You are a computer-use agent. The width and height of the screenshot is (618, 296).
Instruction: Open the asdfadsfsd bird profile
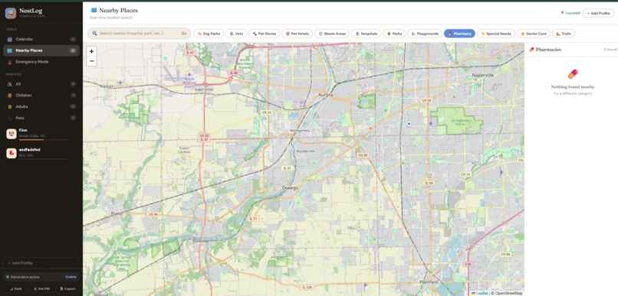click(41, 153)
